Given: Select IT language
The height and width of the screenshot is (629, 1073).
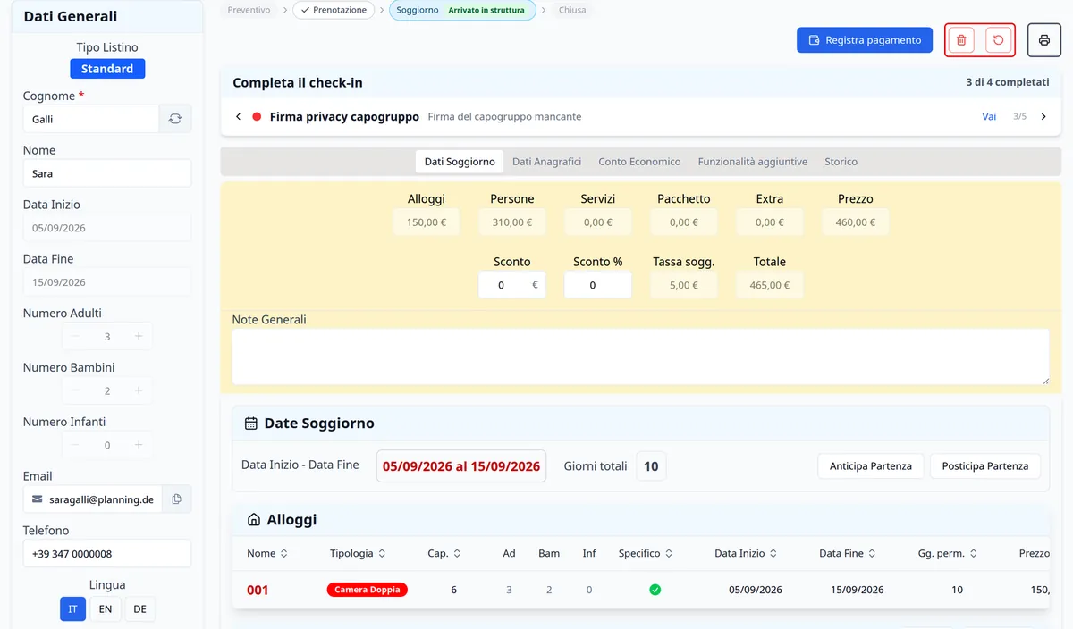Looking at the screenshot, I should click(73, 609).
